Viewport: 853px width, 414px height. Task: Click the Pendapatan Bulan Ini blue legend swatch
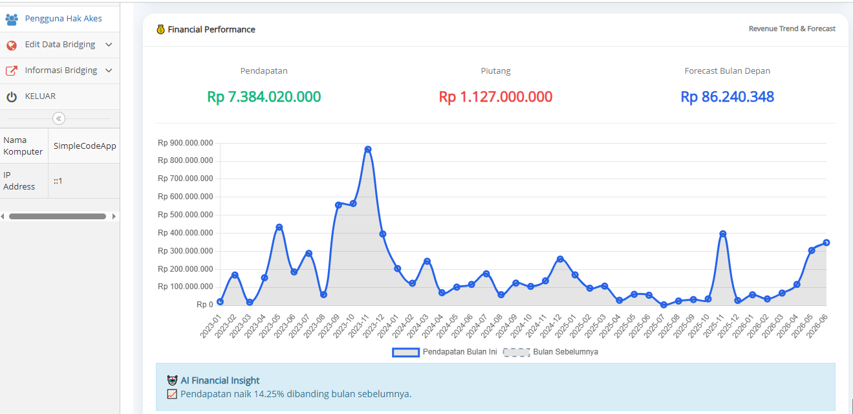tap(405, 353)
